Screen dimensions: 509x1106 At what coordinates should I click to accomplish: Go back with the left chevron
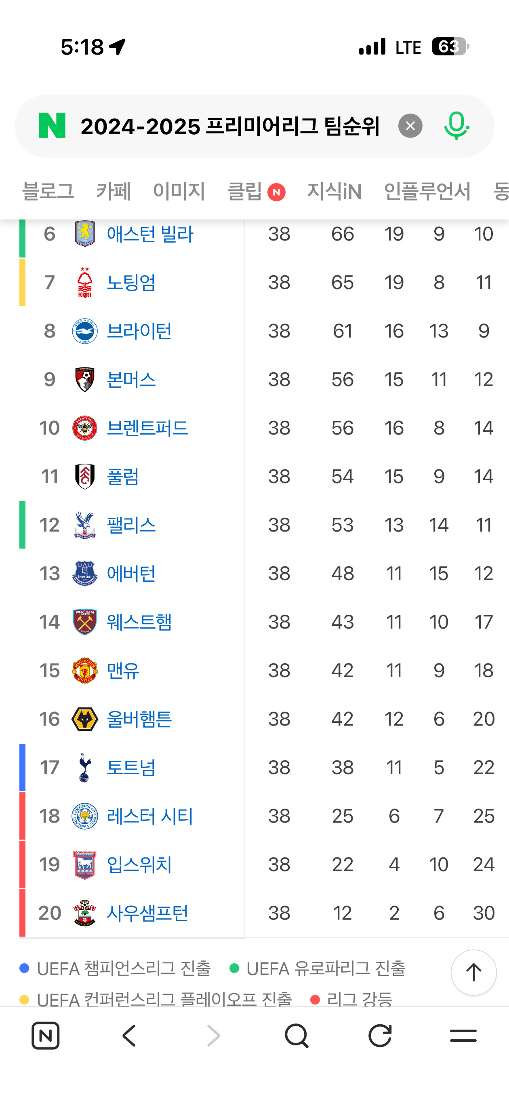[x=129, y=1036]
